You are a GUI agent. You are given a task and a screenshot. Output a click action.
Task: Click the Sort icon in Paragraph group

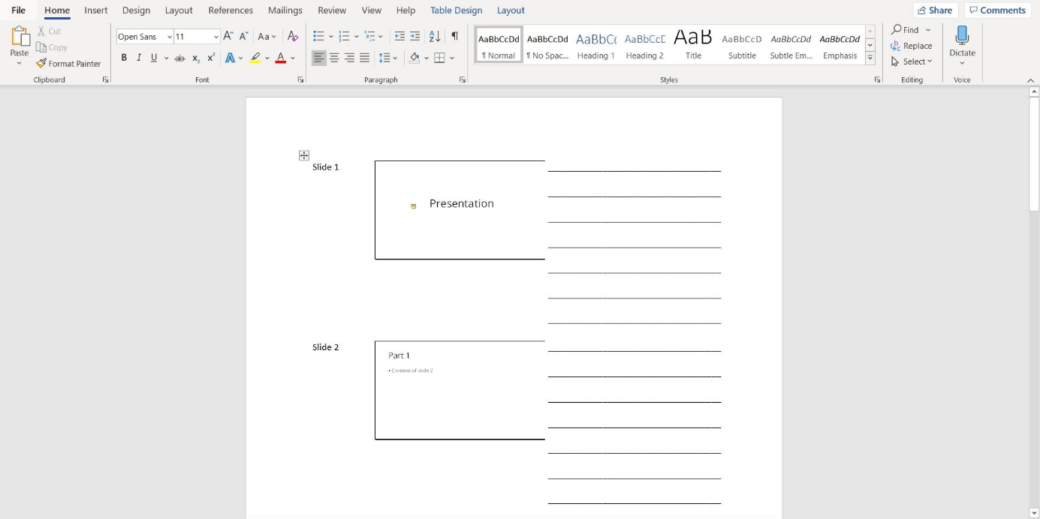[x=434, y=35]
